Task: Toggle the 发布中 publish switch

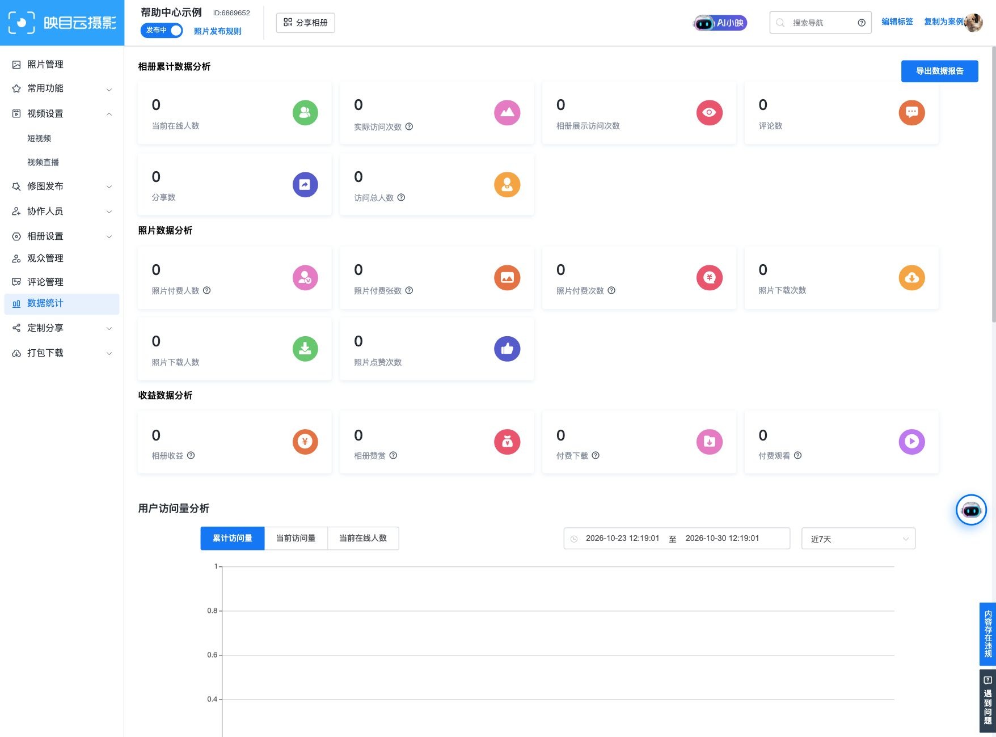Action: click(162, 30)
